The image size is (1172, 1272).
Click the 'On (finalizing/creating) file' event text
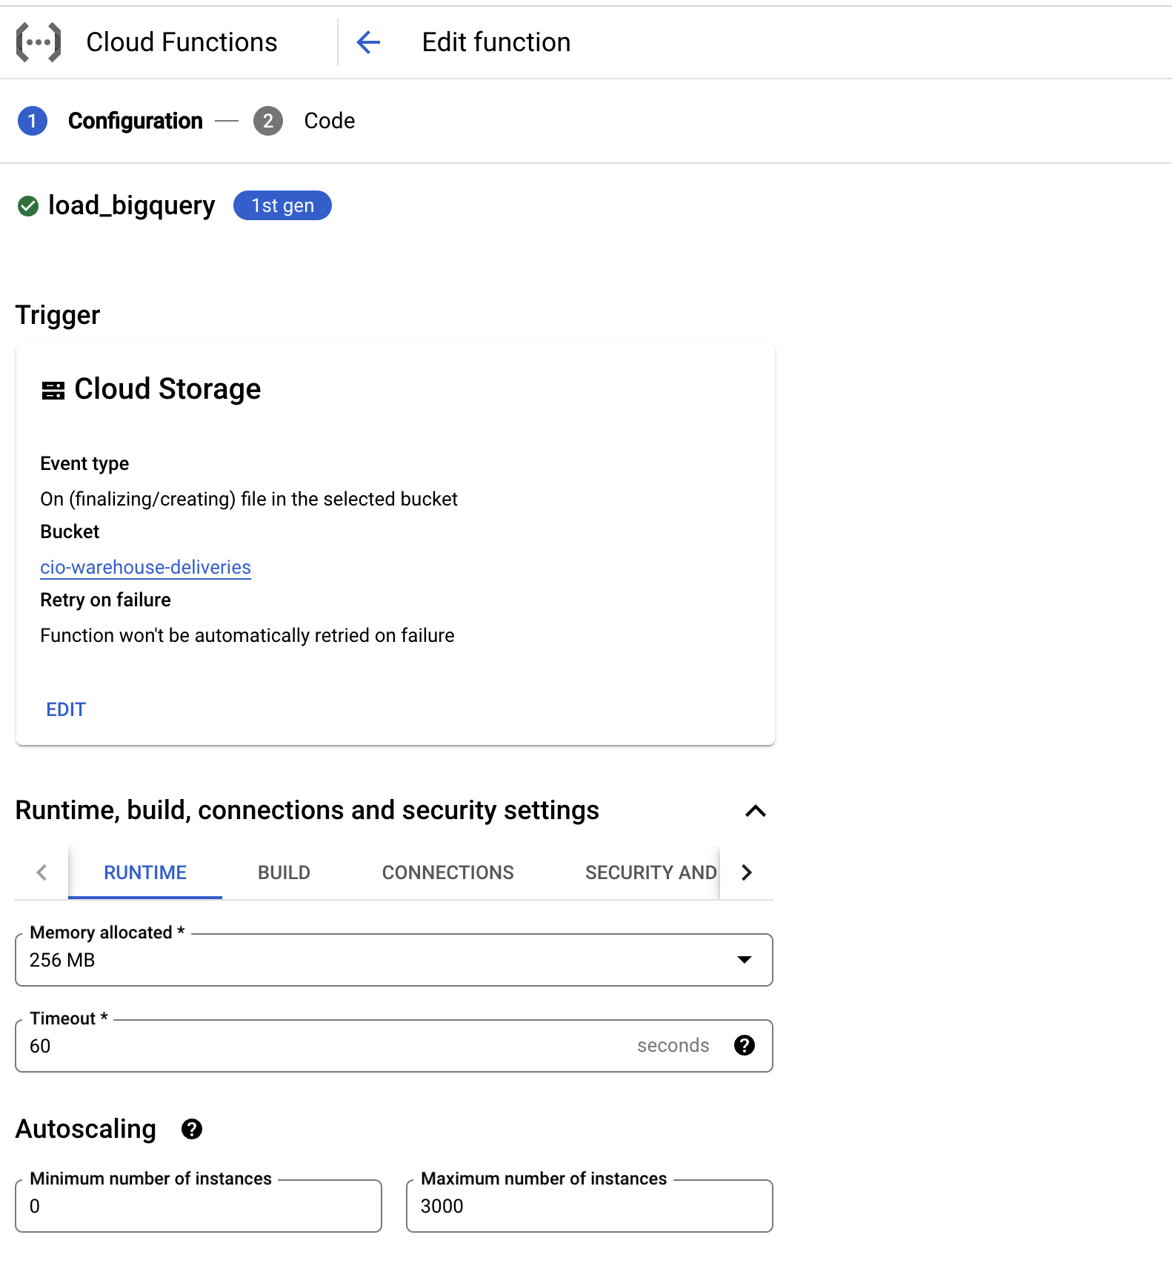249,499
